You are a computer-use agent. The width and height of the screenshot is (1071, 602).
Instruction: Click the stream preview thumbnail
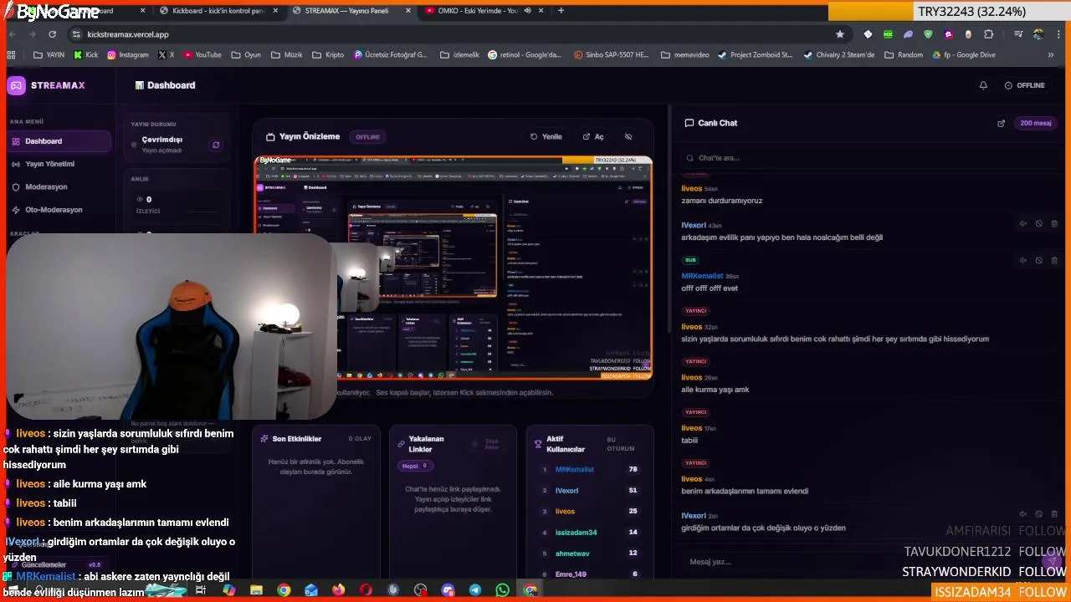(454, 268)
